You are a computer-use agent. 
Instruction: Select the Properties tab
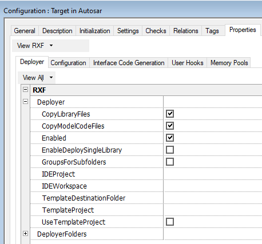pos(243,30)
